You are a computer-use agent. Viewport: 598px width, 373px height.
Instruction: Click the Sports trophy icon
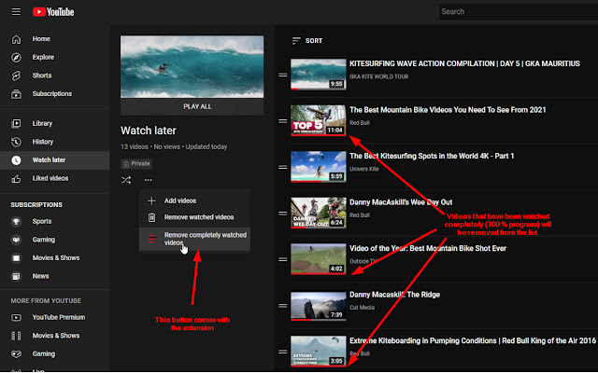click(x=16, y=222)
